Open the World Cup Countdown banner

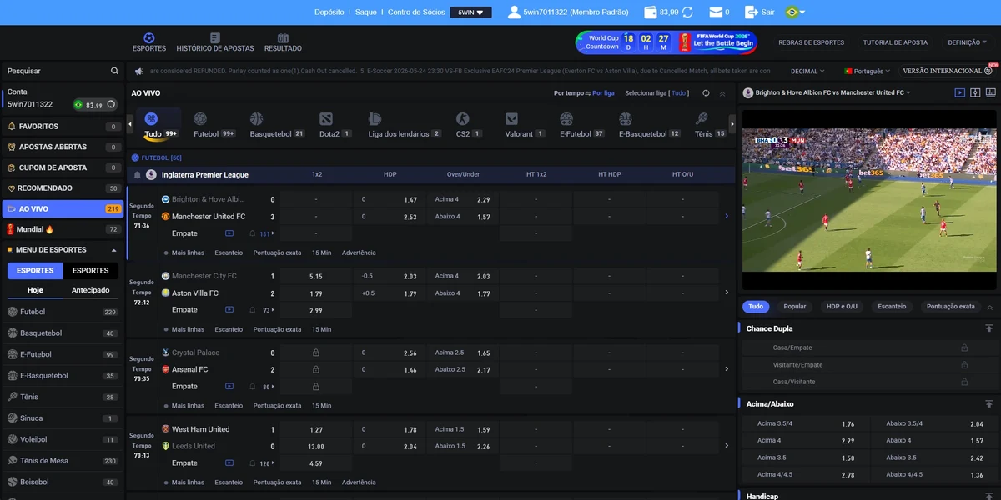[666, 42]
